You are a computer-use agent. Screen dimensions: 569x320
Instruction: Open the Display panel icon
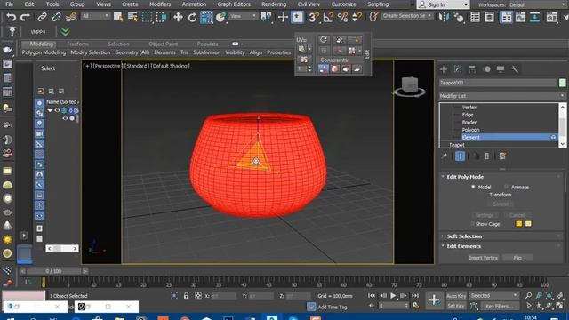501,69
